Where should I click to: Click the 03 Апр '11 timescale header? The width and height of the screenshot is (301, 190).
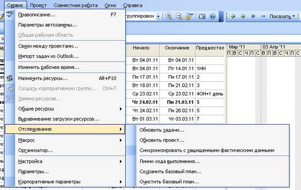281,47
